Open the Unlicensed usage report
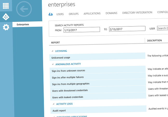 point(61,57)
